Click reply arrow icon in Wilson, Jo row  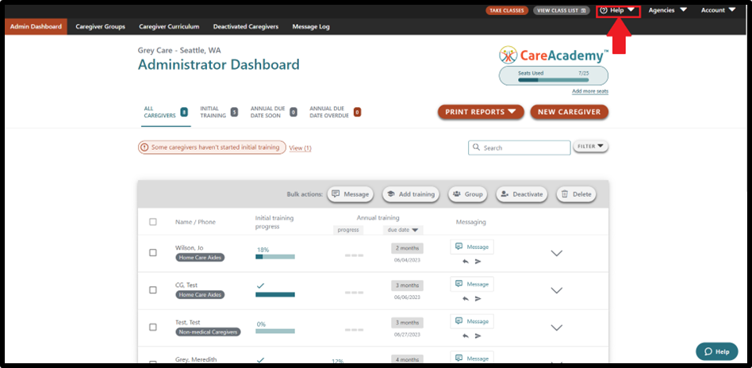click(x=466, y=262)
